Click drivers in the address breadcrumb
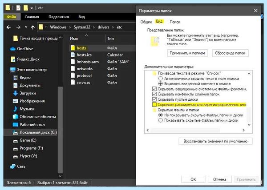The width and height of the screenshot is (267, 190). [x=103, y=27]
